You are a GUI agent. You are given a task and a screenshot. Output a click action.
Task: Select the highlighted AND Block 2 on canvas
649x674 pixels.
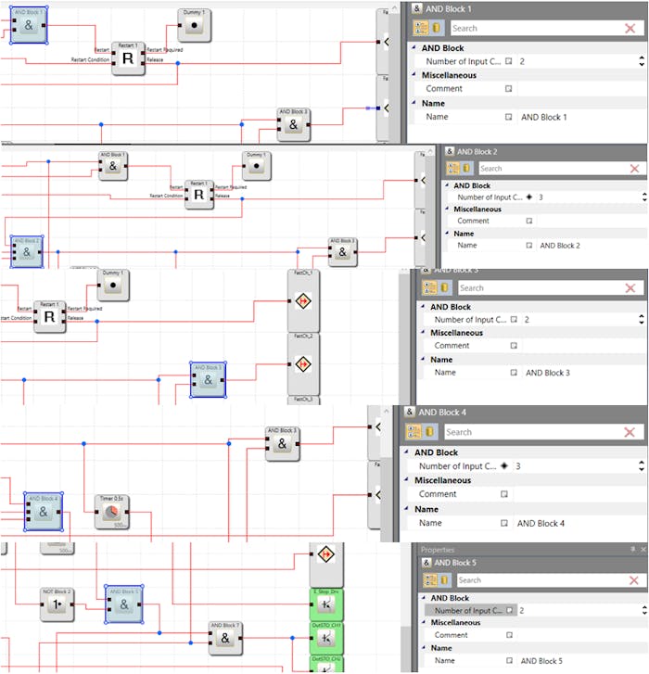[x=27, y=251]
